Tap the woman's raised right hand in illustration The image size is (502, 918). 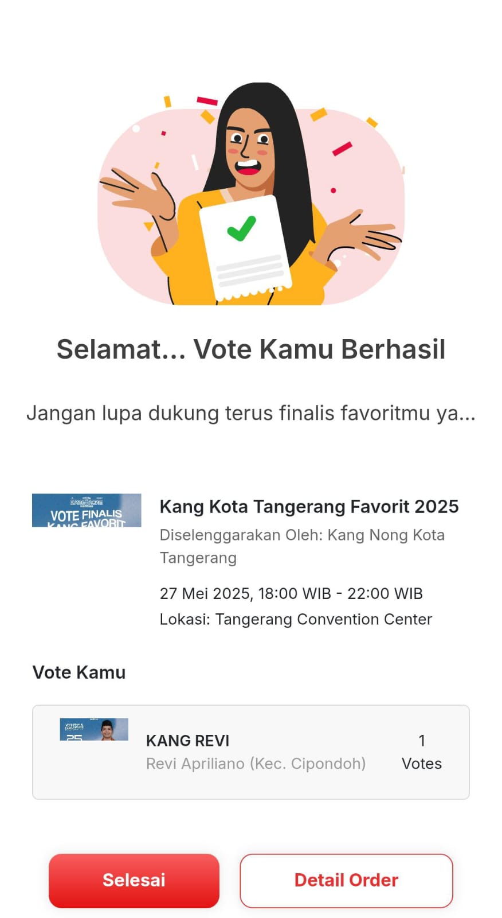pos(138,193)
